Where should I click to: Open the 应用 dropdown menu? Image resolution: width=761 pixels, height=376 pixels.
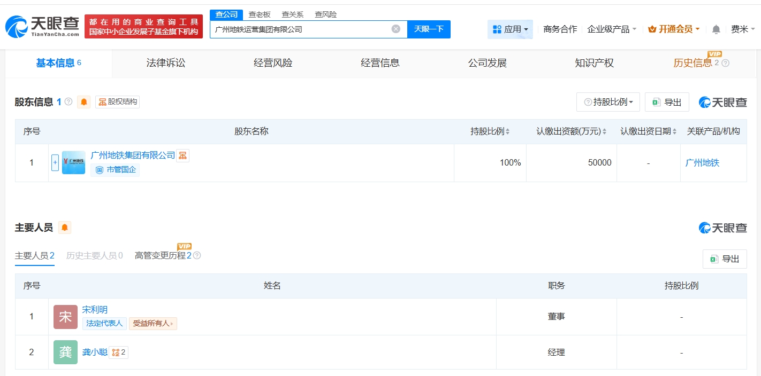(510, 29)
